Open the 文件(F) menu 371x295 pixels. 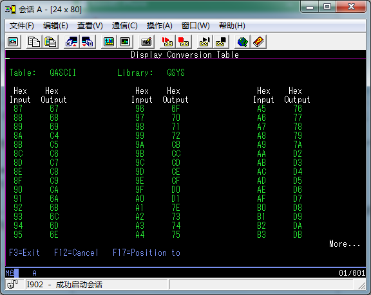click(x=22, y=26)
